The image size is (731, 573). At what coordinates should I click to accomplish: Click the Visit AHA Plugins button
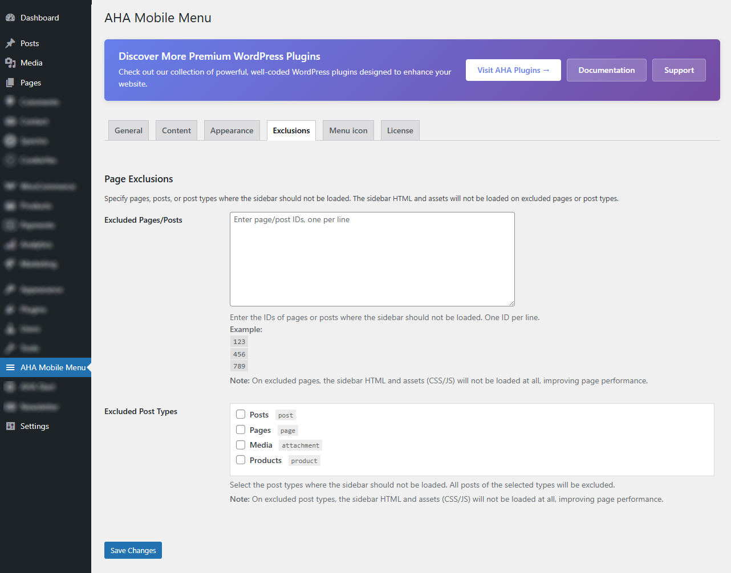[x=513, y=70]
